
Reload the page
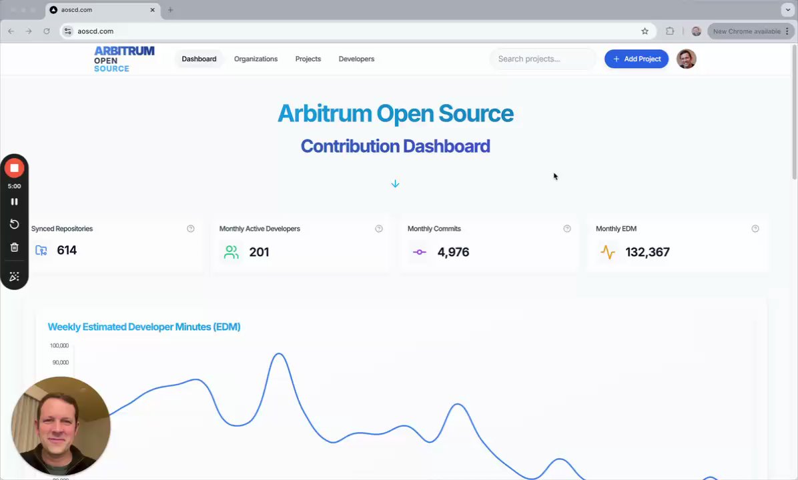46,31
